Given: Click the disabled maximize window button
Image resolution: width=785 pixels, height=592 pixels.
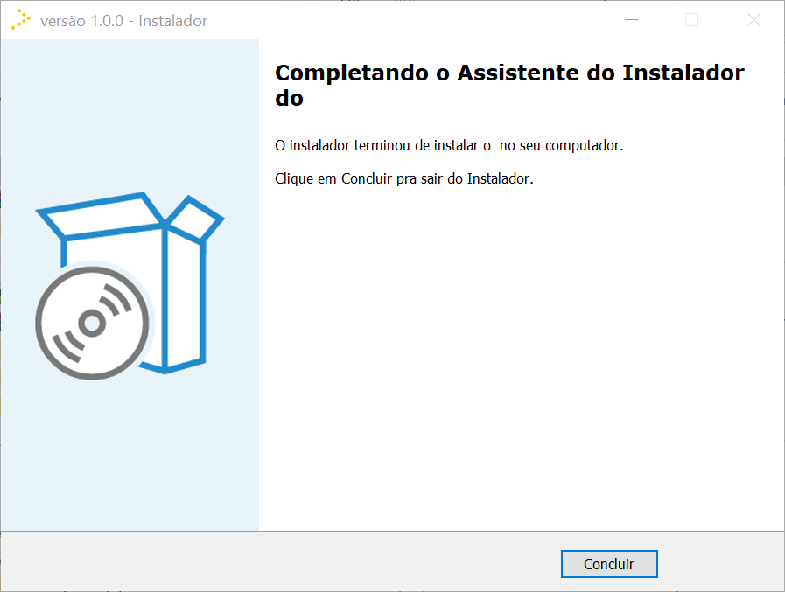Looking at the screenshot, I should 692,20.
